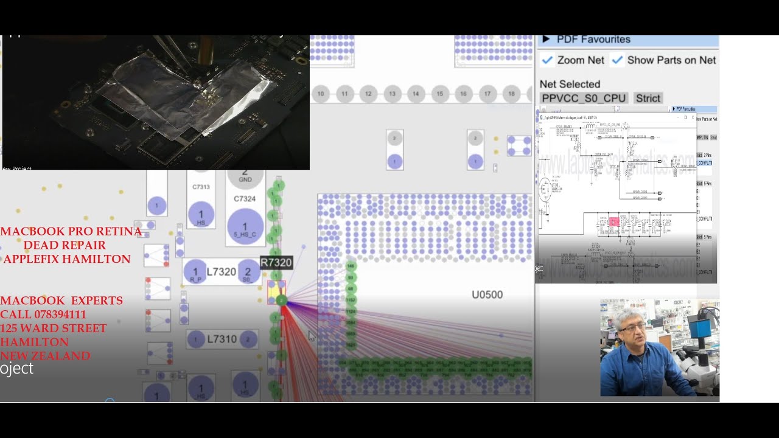The height and width of the screenshot is (438, 779).
Task: Close the schematic PDF preview window
Action: click(x=692, y=117)
